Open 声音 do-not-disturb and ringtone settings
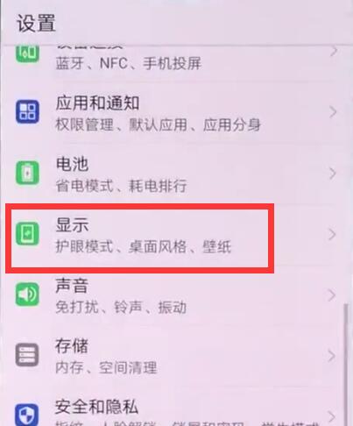 [176, 295]
